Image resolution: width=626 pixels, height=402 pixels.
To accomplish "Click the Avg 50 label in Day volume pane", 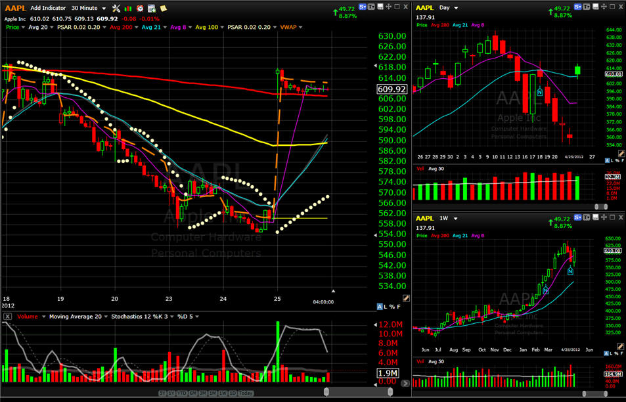I will tap(436, 168).
